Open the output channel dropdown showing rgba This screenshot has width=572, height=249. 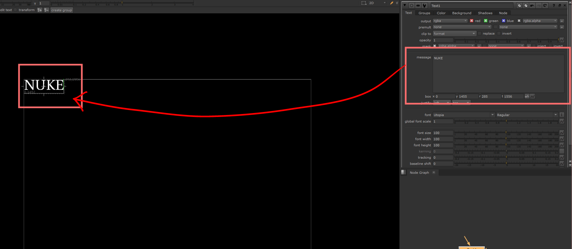coord(450,21)
